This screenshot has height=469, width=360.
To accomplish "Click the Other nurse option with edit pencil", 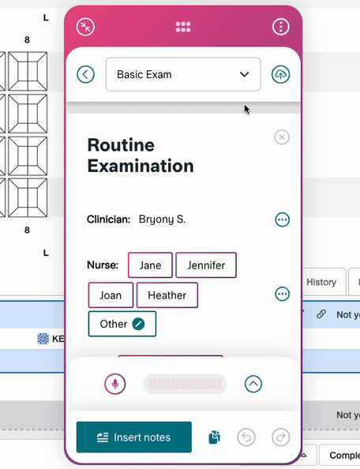I will tap(122, 324).
